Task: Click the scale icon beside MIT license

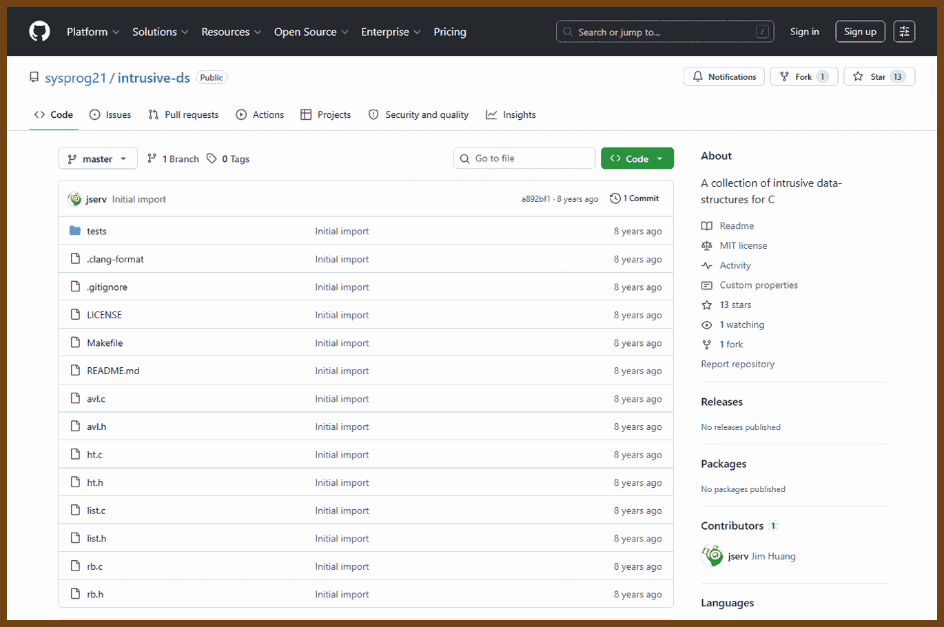Action: click(x=707, y=246)
